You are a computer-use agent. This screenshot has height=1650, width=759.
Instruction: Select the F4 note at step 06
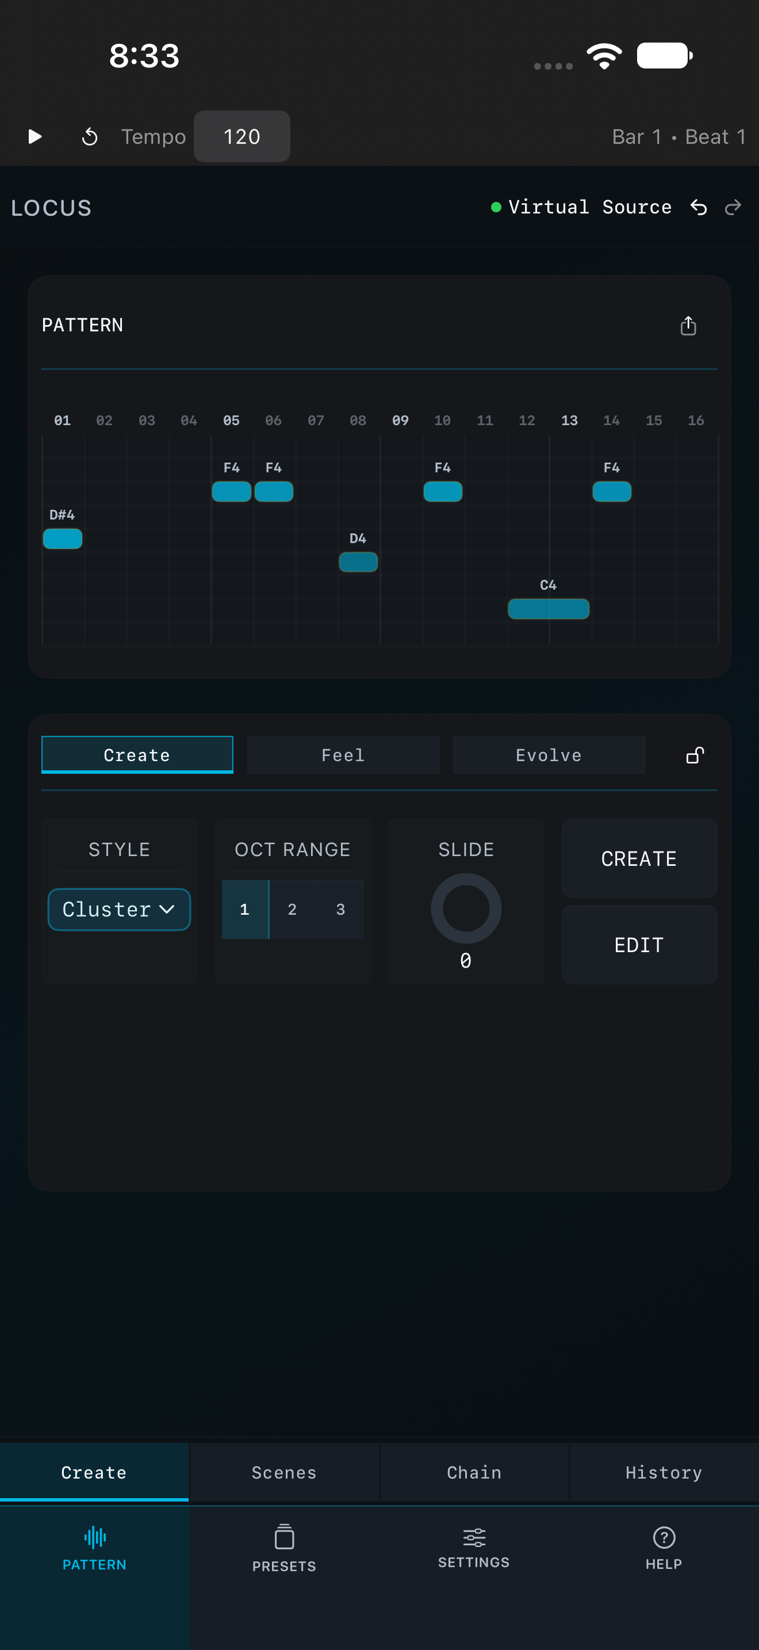[x=274, y=491]
